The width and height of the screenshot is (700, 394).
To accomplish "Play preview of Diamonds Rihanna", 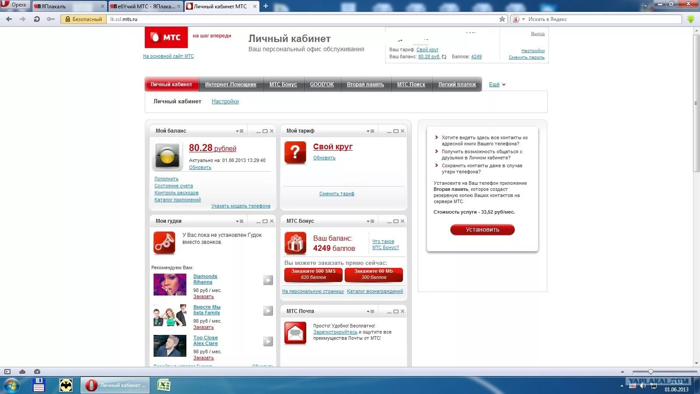I will (x=268, y=280).
